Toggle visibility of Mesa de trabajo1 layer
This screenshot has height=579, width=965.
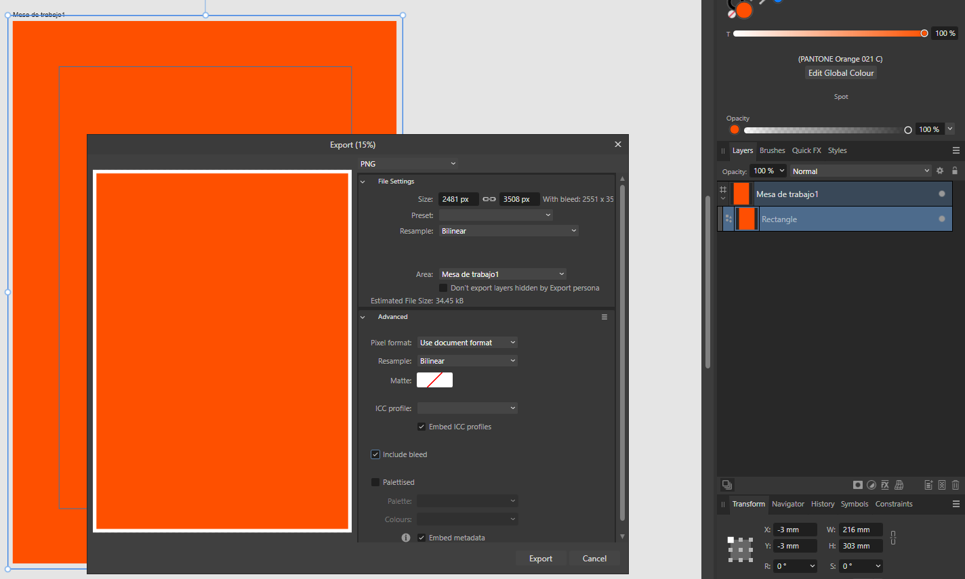click(942, 194)
